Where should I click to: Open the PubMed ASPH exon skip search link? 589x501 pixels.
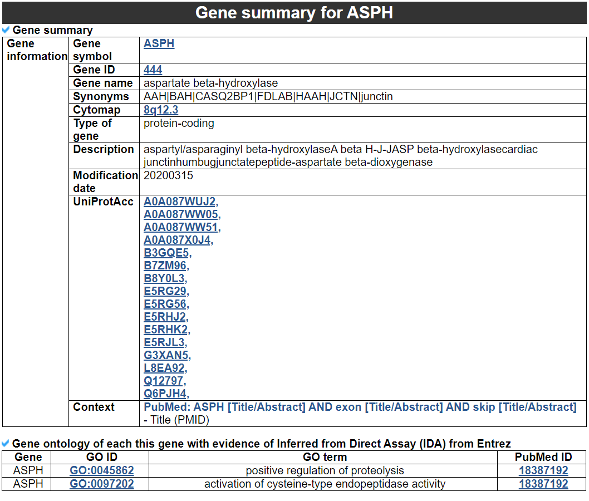[360, 407]
